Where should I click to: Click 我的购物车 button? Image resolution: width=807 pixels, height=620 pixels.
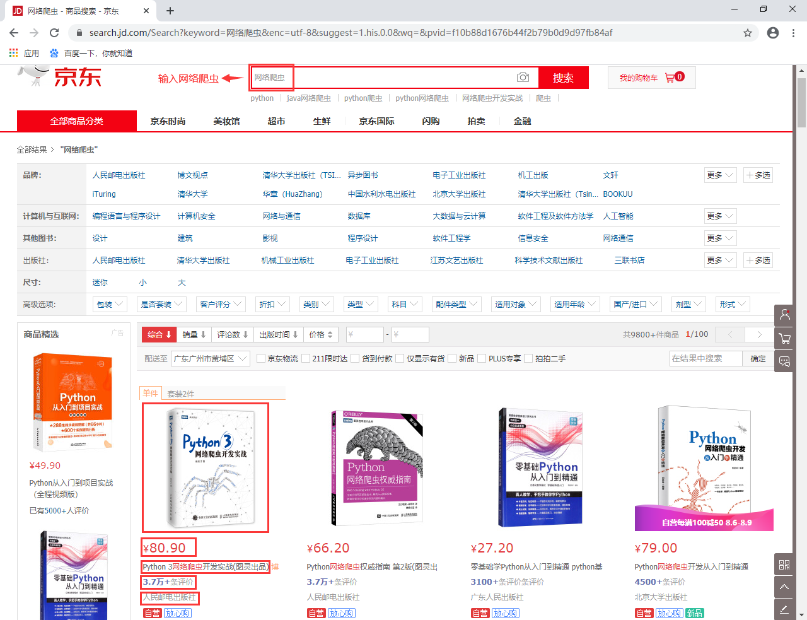click(x=651, y=78)
